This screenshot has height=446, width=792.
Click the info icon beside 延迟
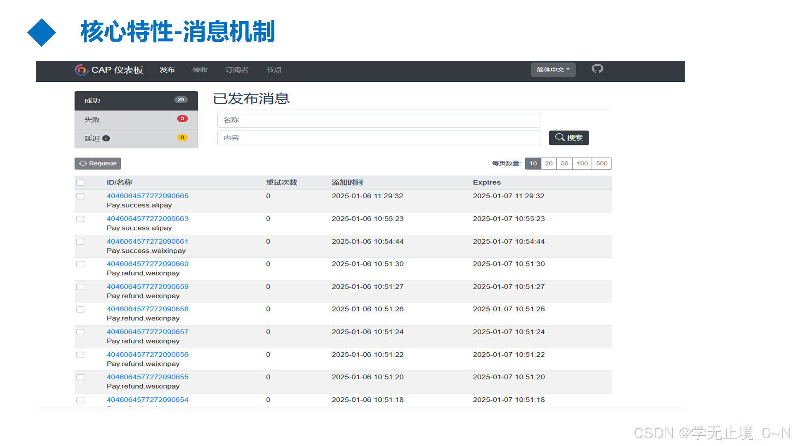point(107,138)
